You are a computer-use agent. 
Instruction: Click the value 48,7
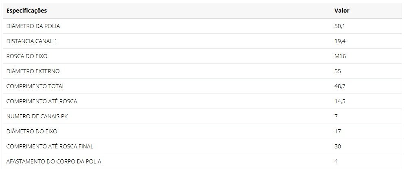[340, 86]
